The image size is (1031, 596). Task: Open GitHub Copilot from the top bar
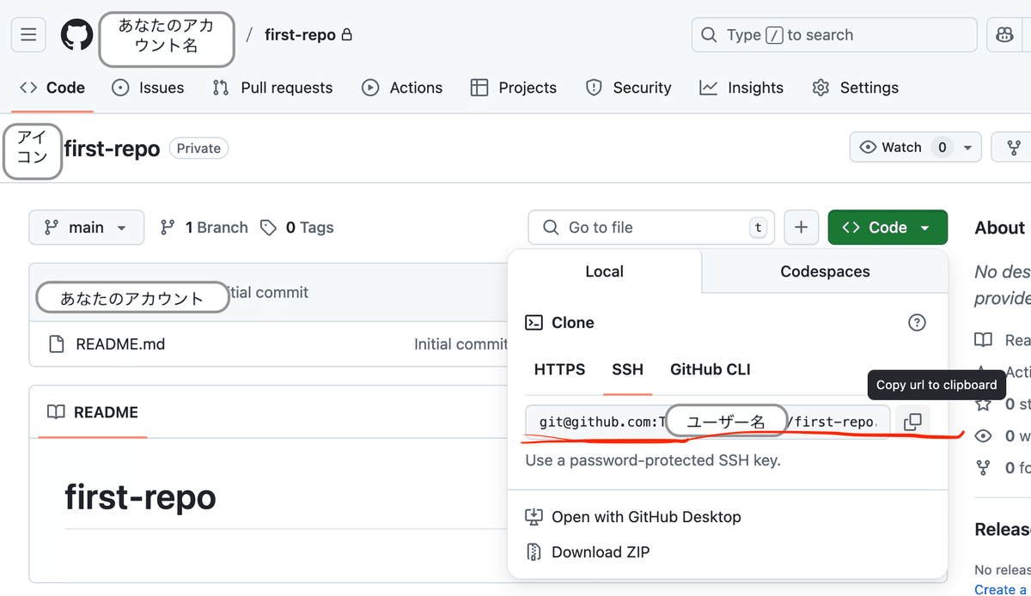coord(1004,34)
